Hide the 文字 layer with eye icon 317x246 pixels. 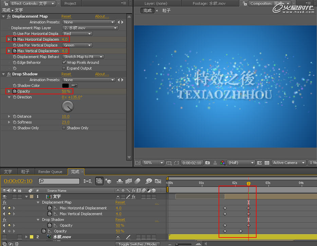click(5, 196)
